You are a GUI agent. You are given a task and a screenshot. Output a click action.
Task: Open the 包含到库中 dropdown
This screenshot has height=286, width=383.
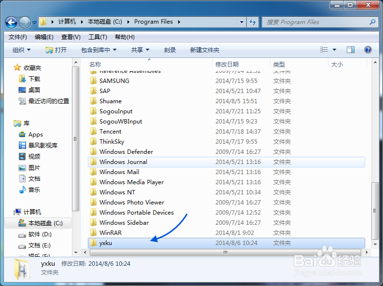(99, 50)
